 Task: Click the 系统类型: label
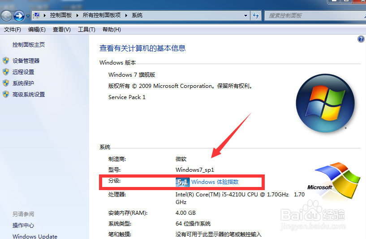120,224
